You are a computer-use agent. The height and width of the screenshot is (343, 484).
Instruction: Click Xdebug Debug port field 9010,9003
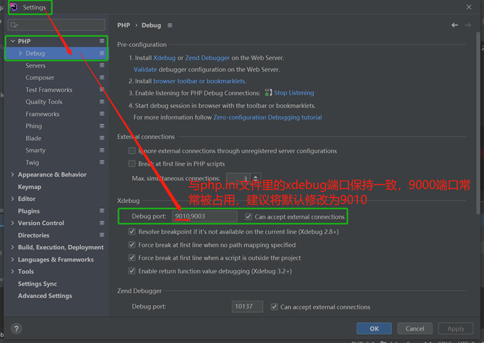205,216
